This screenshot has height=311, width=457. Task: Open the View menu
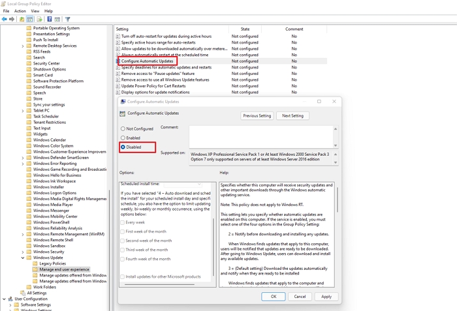[35, 11]
